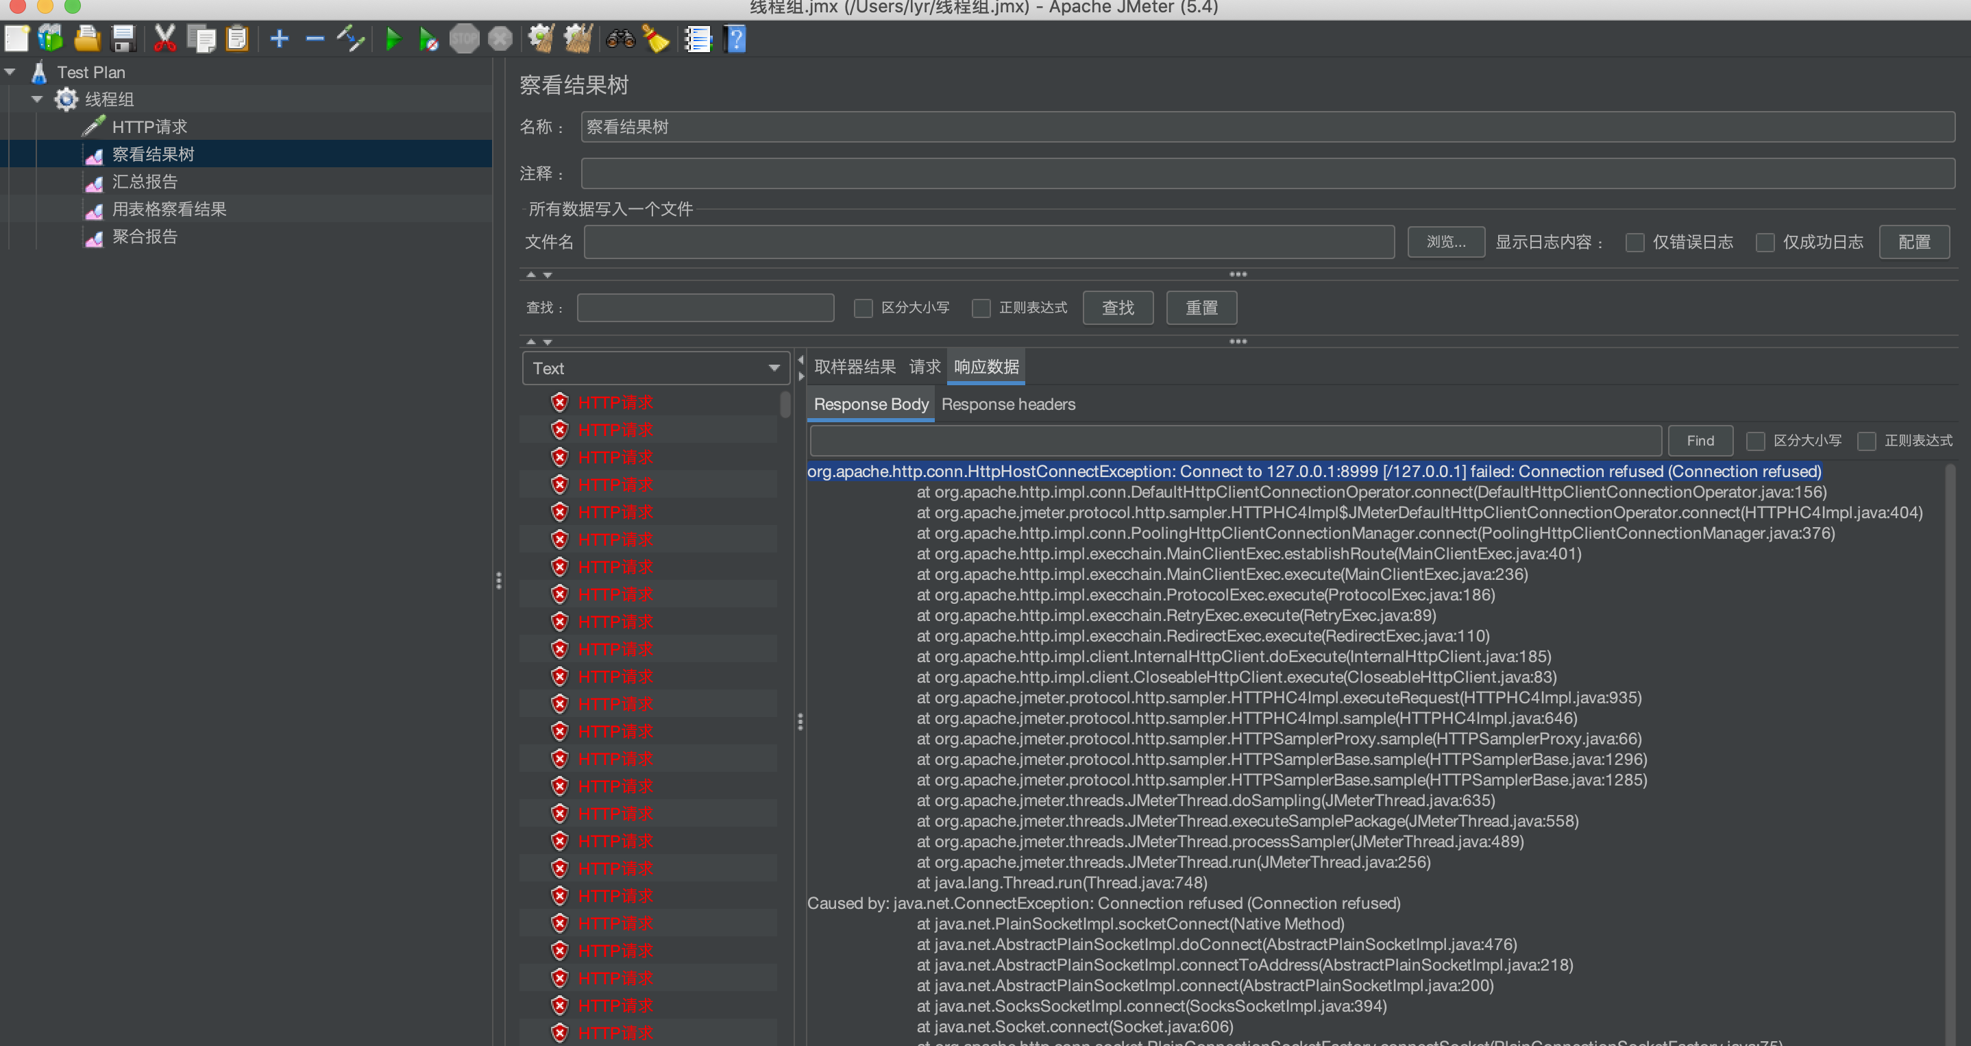Click the 配置 configure button

coord(1913,242)
